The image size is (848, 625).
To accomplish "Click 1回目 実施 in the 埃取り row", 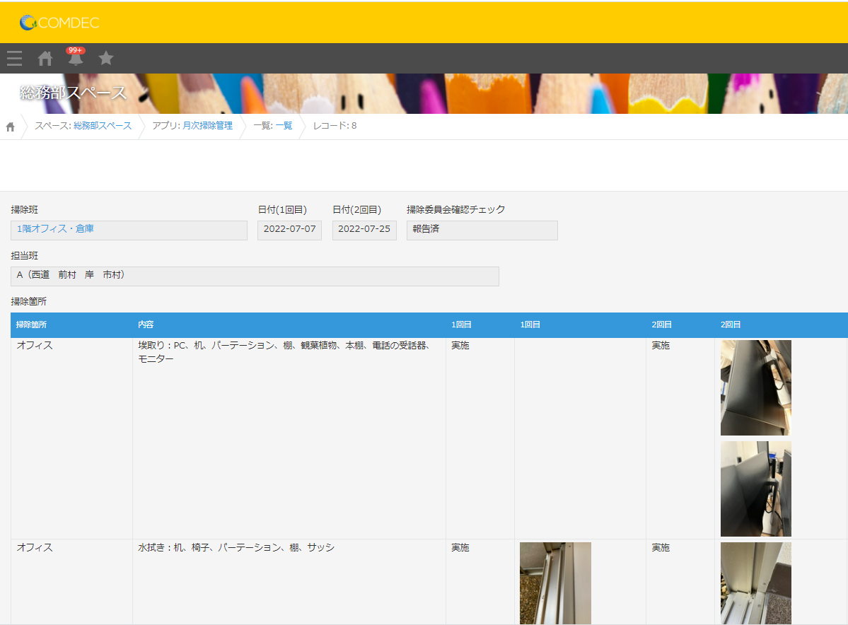I will click(x=460, y=346).
